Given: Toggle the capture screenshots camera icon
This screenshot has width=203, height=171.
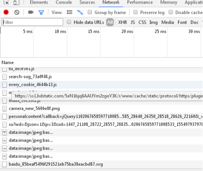Looking at the screenshot, I should [31, 12].
